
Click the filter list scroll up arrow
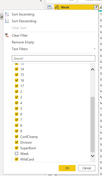(93, 70)
